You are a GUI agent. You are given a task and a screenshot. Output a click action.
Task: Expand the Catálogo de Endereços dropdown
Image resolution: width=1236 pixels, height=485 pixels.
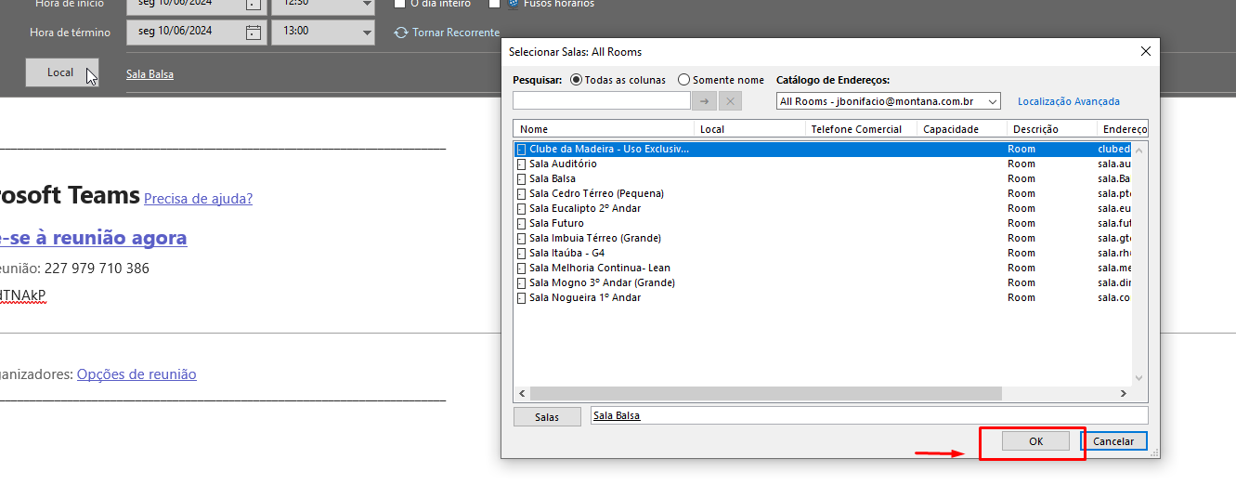[993, 101]
